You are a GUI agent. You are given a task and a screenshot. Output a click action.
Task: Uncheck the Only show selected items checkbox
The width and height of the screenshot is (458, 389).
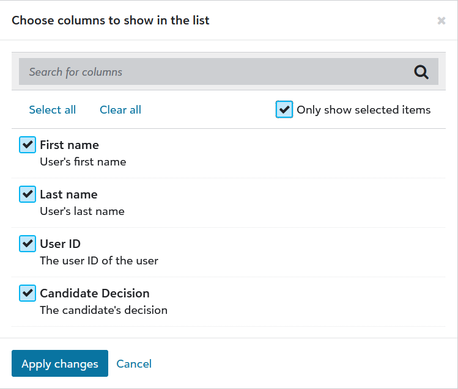coord(284,110)
